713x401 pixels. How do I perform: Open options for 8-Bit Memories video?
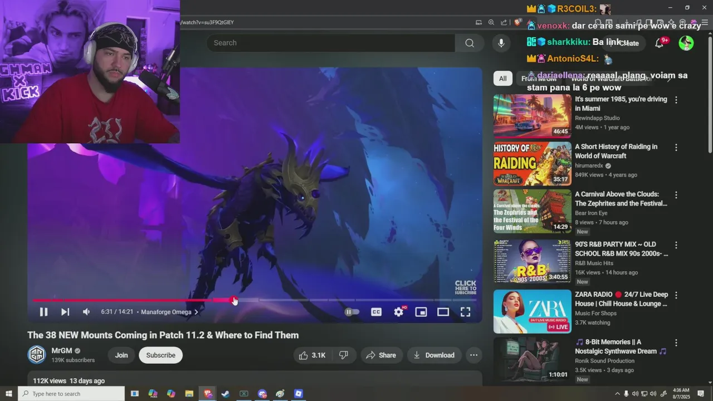click(x=676, y=343)
